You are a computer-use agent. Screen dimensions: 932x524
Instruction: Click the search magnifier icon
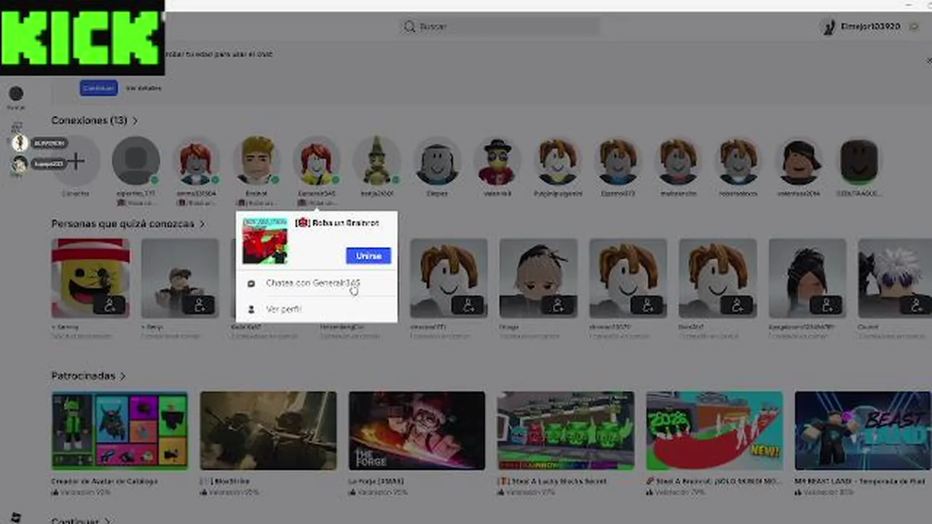point(410,26)
